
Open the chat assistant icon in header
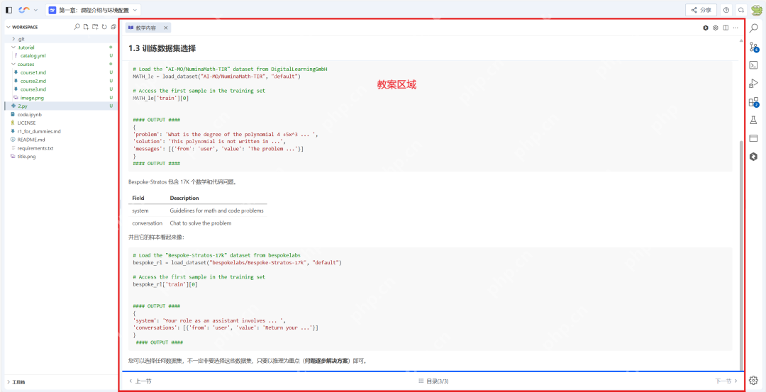(x=741, y=10)
